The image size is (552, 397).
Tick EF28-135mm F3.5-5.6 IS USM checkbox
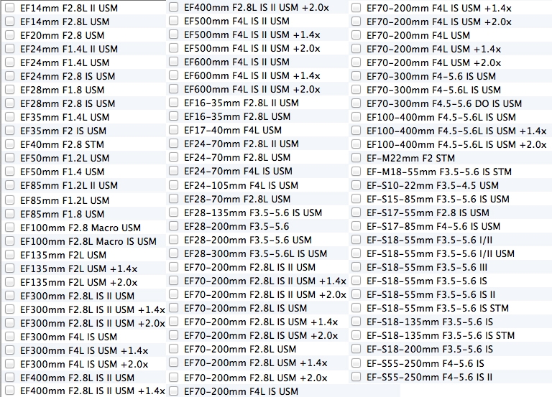(x=173, y=212)
